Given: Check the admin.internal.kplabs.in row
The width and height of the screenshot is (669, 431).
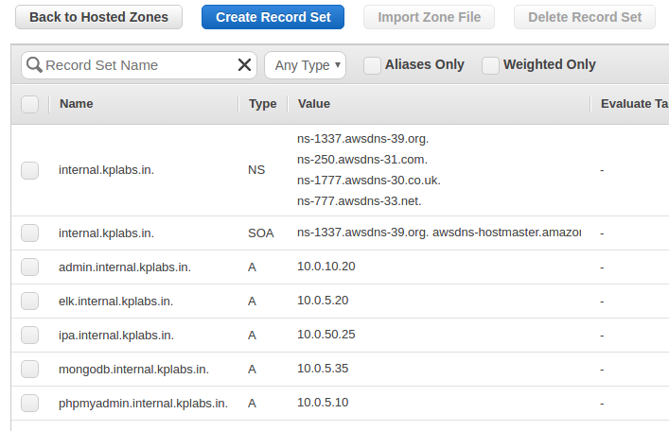Looking at the screenshot, I should [x=30, y=267].
